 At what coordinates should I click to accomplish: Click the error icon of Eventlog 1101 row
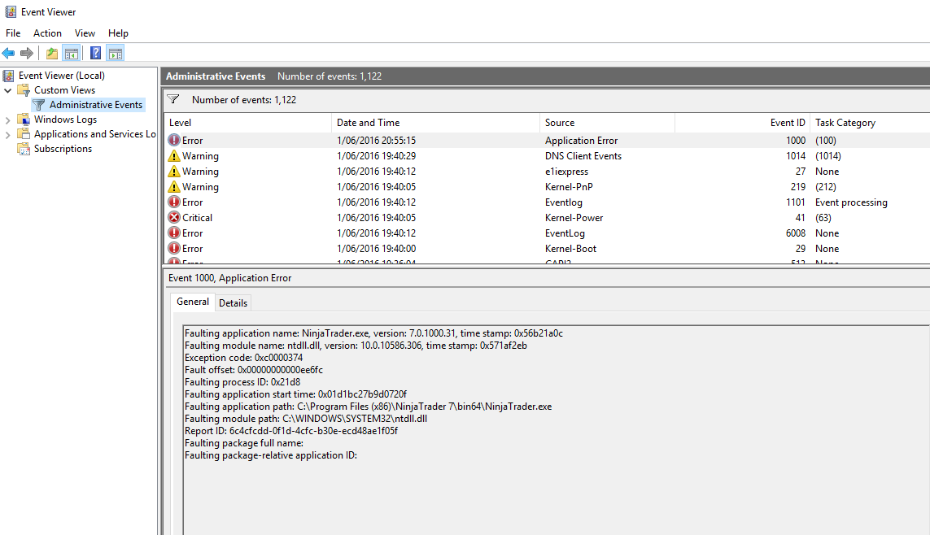(x=174, y=202)
